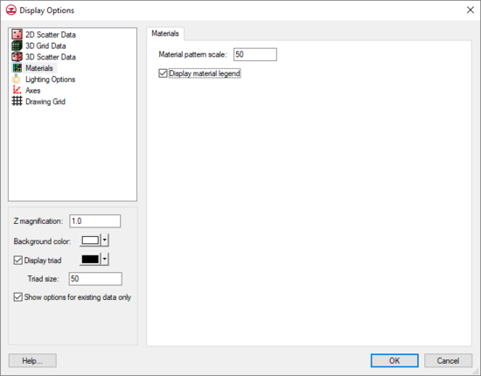Click the Material pattern scale field

(254, 54)
